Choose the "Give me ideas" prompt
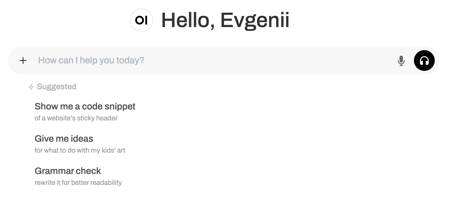 (64, 139)
